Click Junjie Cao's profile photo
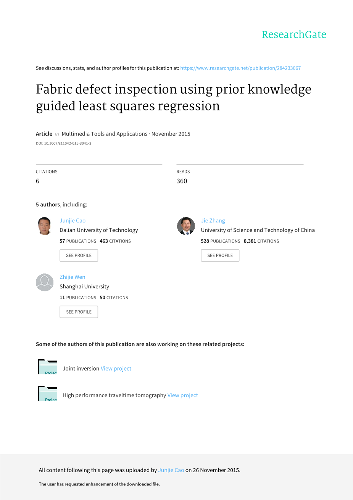The width and height of the screenshot is (353, 500). pyautogui.click(x=45, y=226)
